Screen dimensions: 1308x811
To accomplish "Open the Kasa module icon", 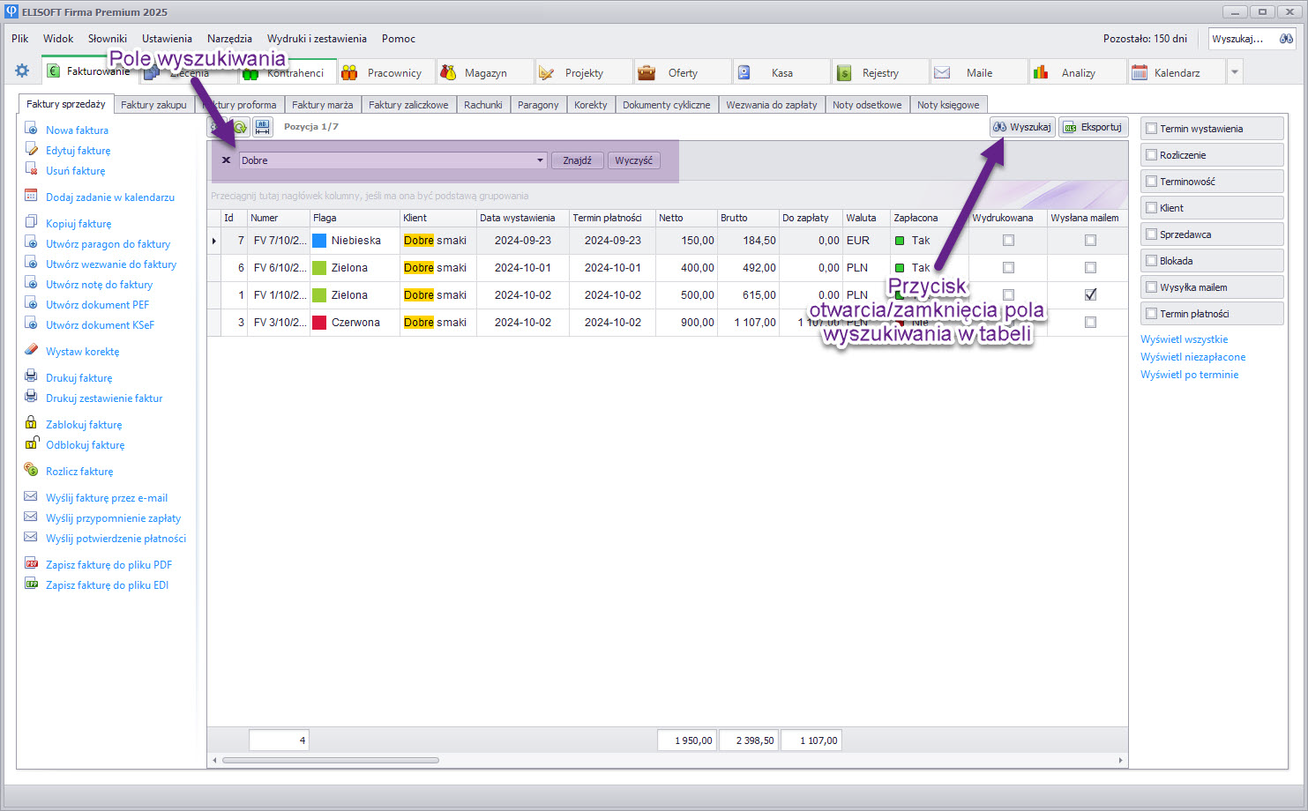I will [744, 72].
